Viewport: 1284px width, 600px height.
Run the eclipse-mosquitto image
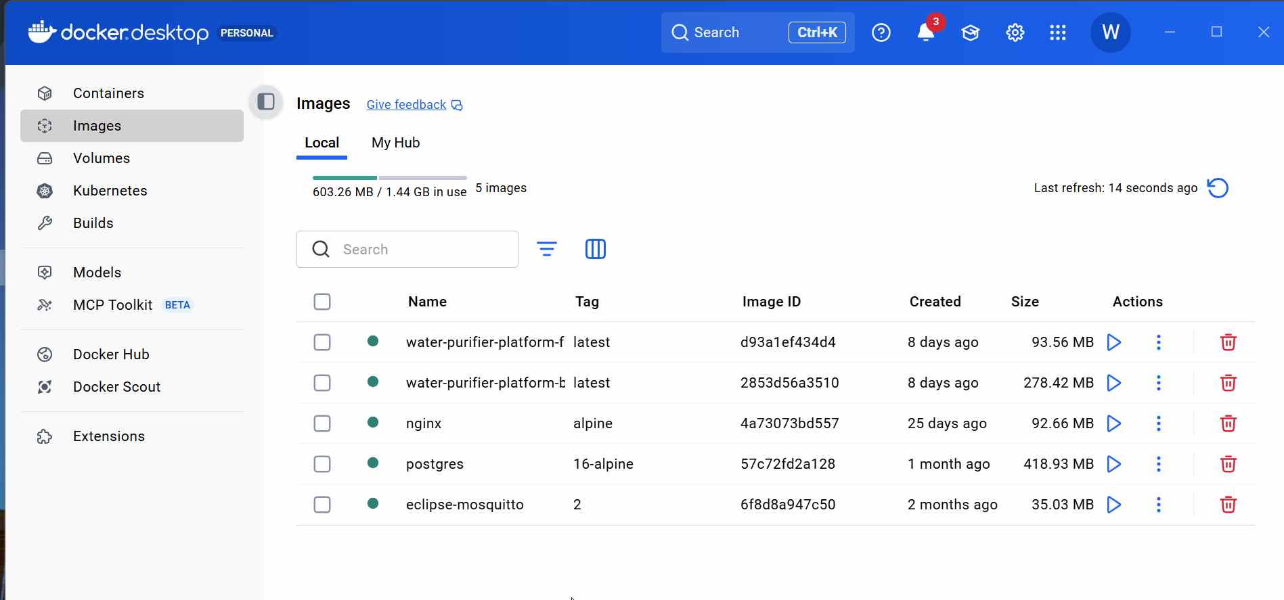tap(1113, 505)
